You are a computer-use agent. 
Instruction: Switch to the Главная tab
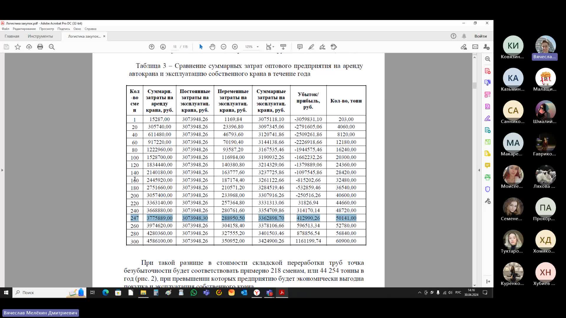12,36
